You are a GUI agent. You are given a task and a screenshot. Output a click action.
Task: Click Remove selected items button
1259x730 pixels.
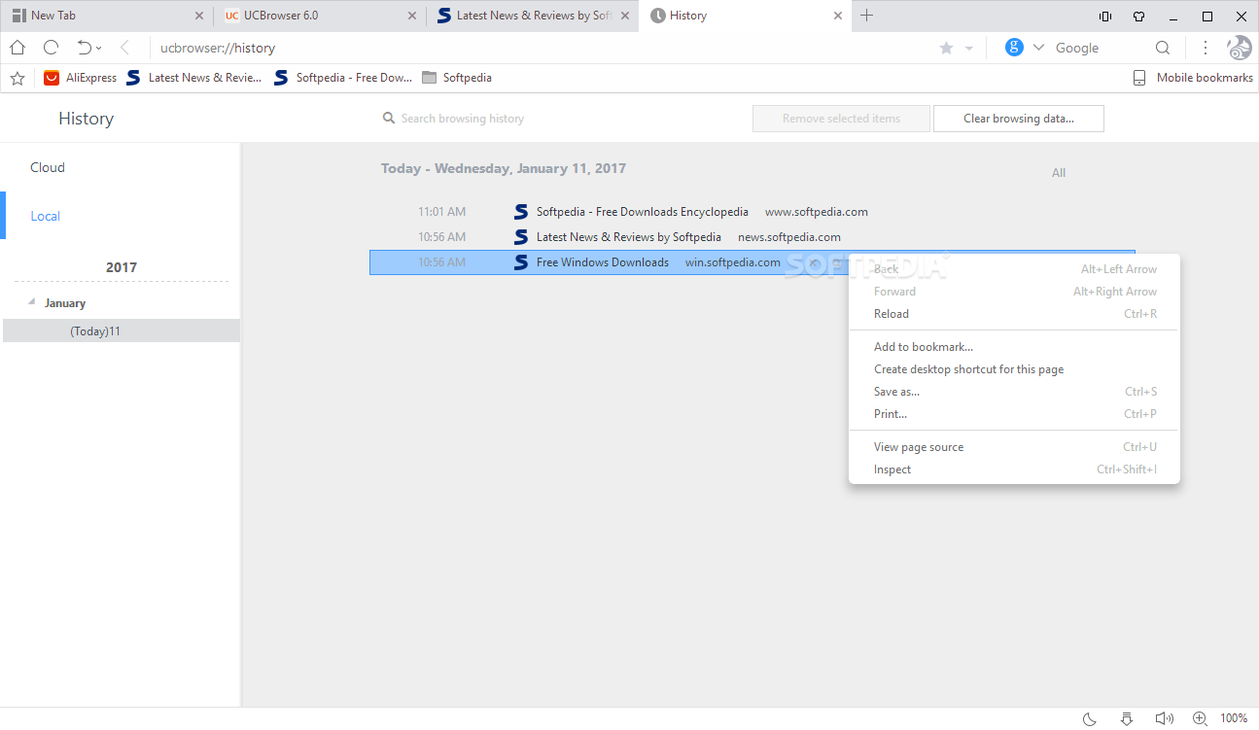coord(841,119)
